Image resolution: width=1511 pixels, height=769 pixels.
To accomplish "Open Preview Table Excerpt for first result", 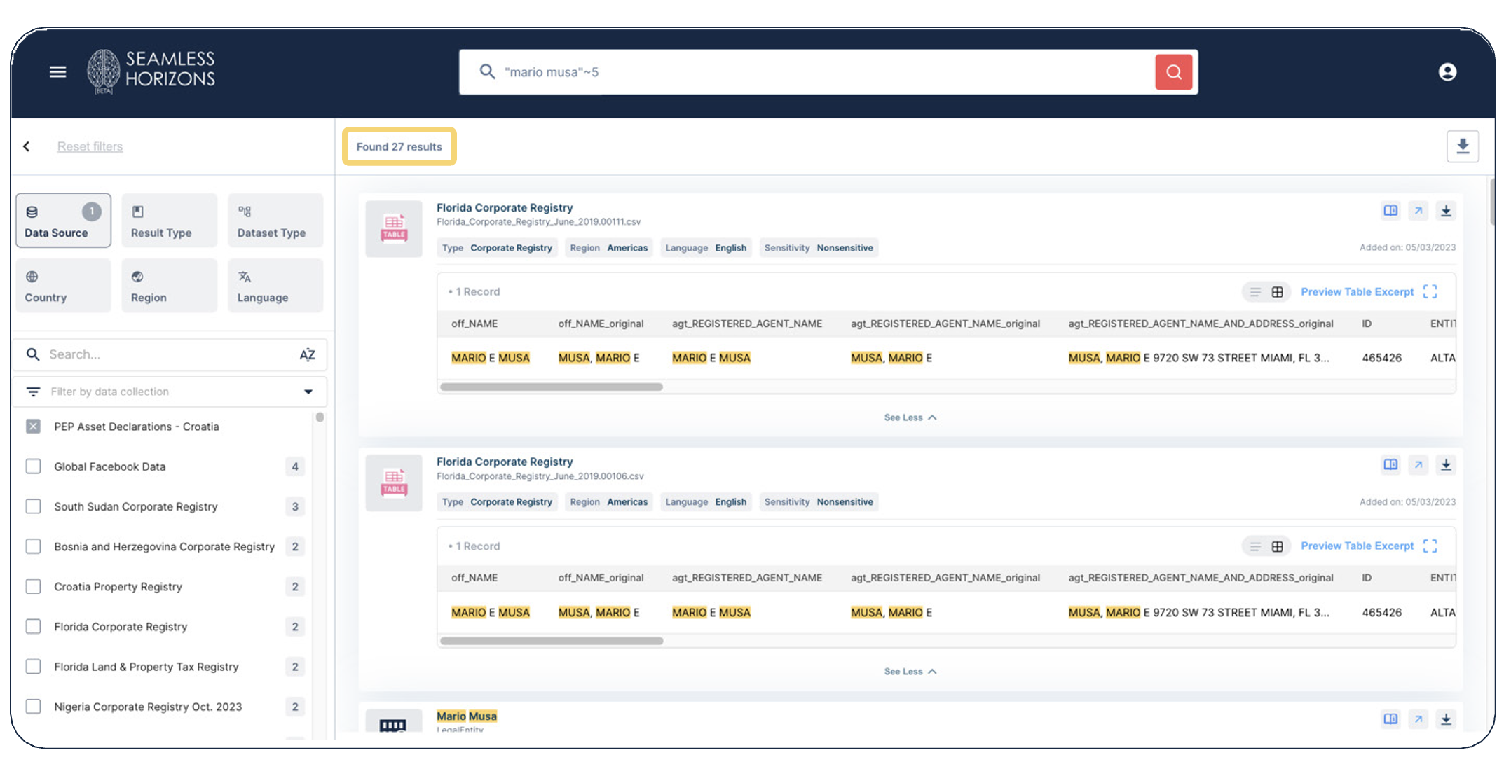I will click(x=1357, y=292).
